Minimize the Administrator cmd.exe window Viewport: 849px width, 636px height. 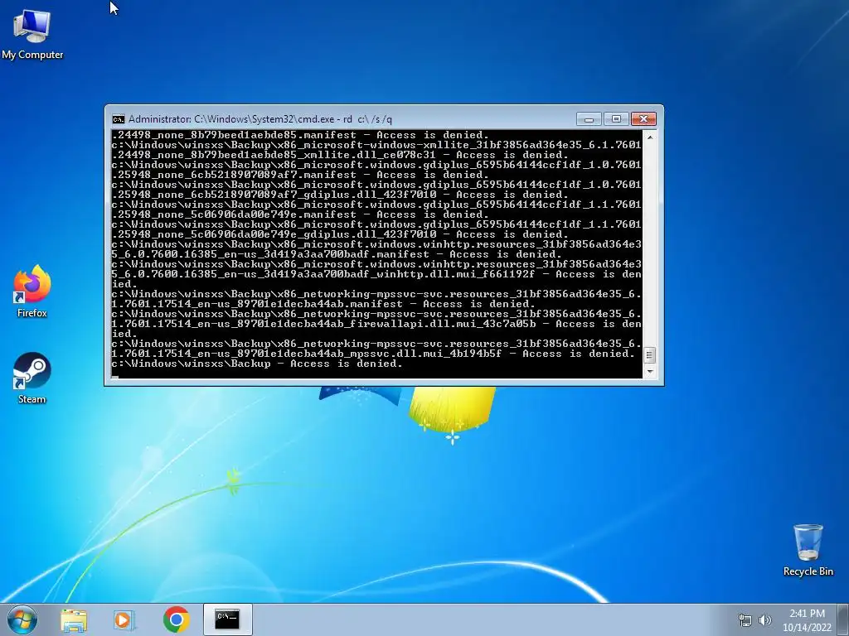coord(589,119)
